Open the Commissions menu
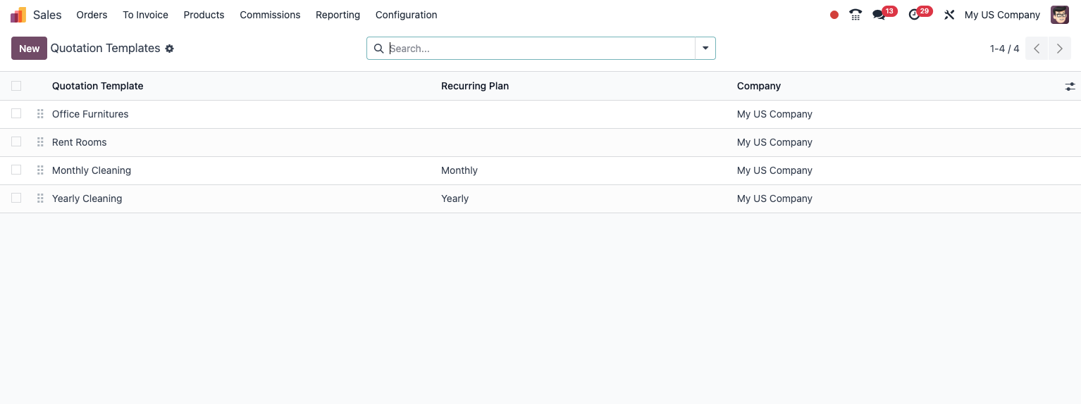The width and height of the screenshot is (1081, 404). click(x=270, y=15)
